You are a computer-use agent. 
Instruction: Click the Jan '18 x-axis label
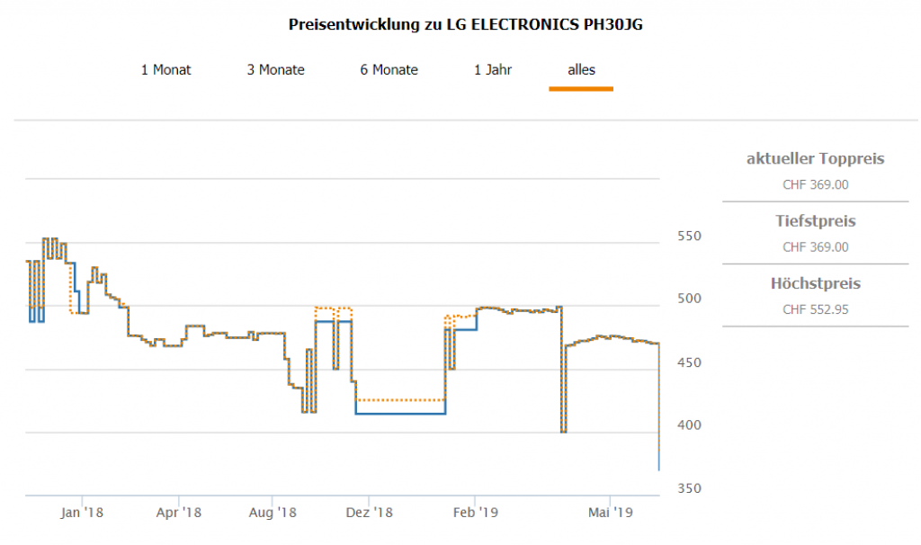(x=82, y=513)
